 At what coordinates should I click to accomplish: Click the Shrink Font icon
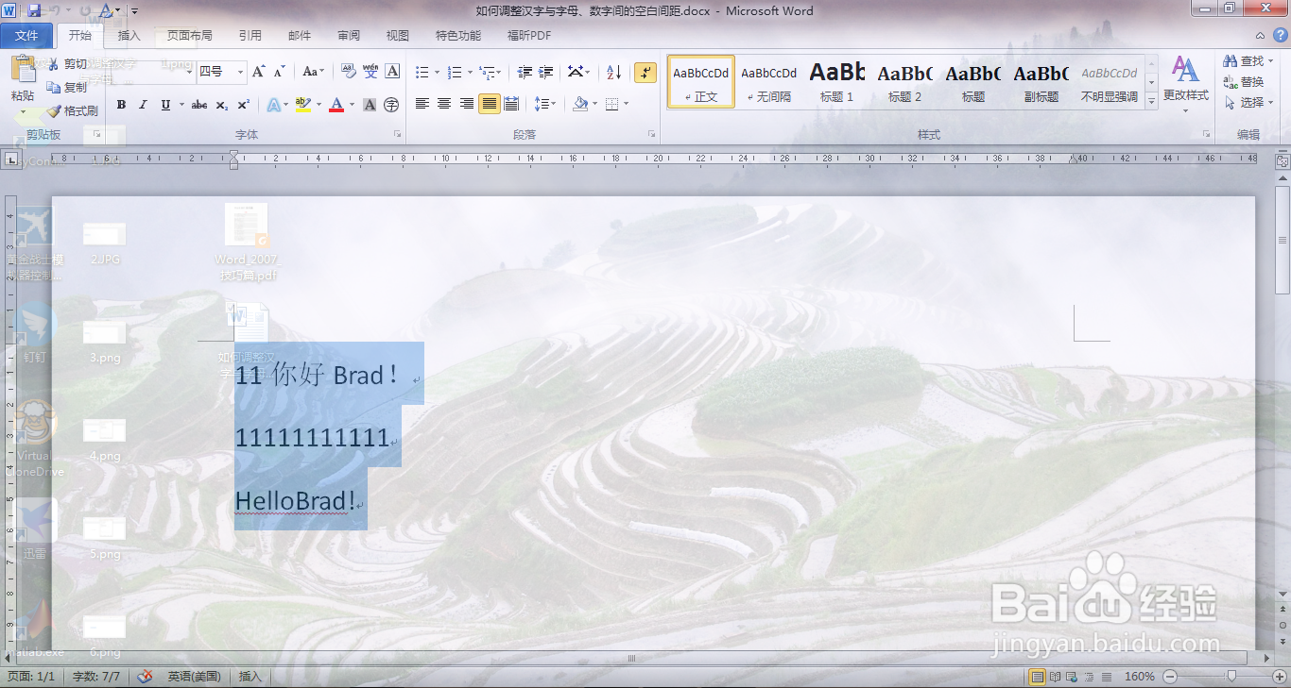(280, 72)
